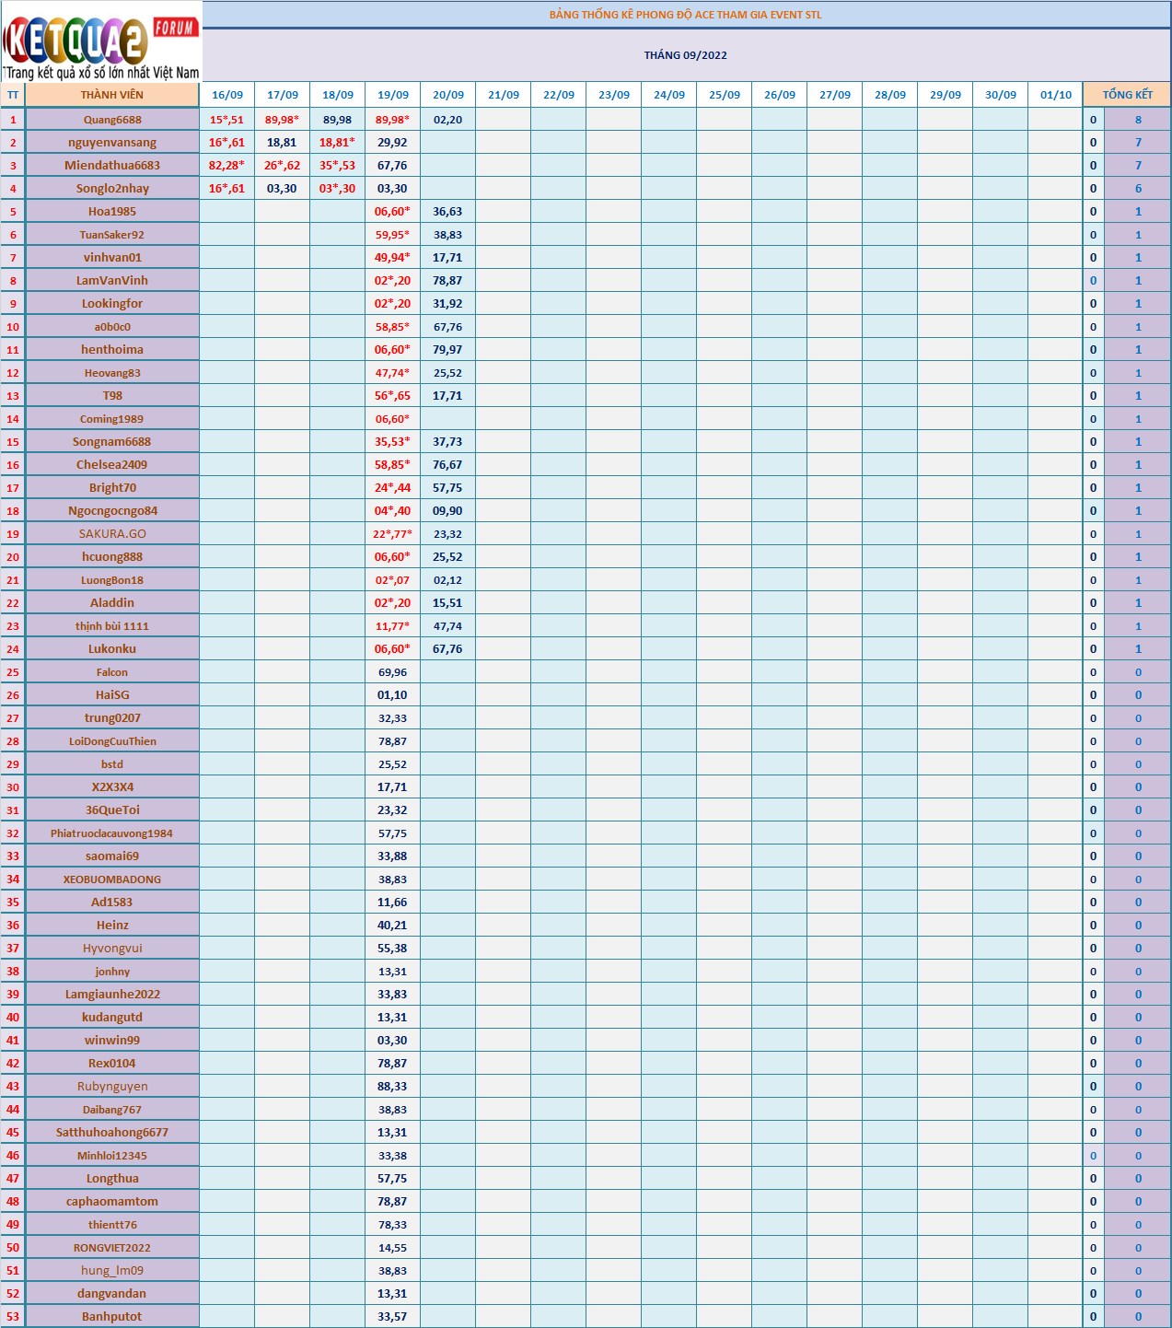Select member name nguyenvansang
Viewport: 1172px width, 1328px height.
[x=112, y=143]
